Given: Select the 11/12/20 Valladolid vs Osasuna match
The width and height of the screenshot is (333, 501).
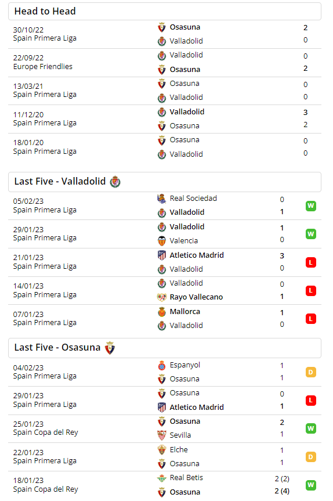Looking at the screenshot, I should (x=165, y=119).
